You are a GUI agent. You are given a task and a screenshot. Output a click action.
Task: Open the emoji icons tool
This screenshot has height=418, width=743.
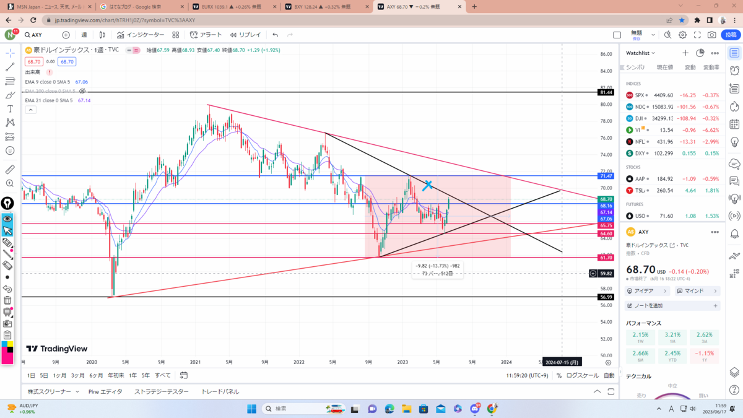10,150
